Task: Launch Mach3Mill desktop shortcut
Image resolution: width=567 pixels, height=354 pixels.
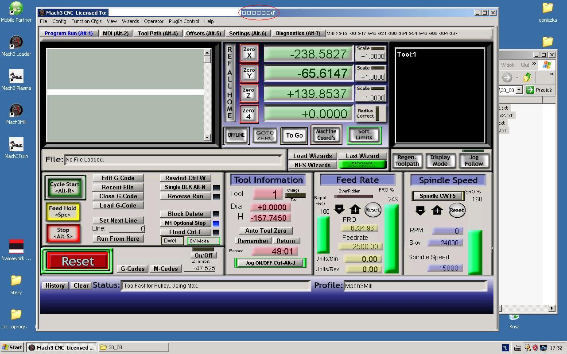Action: tap(16, 114)
